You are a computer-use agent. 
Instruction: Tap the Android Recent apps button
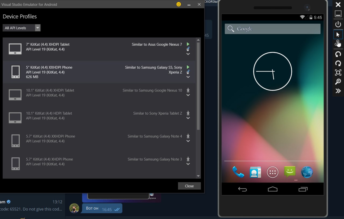(x=303, y=189)
